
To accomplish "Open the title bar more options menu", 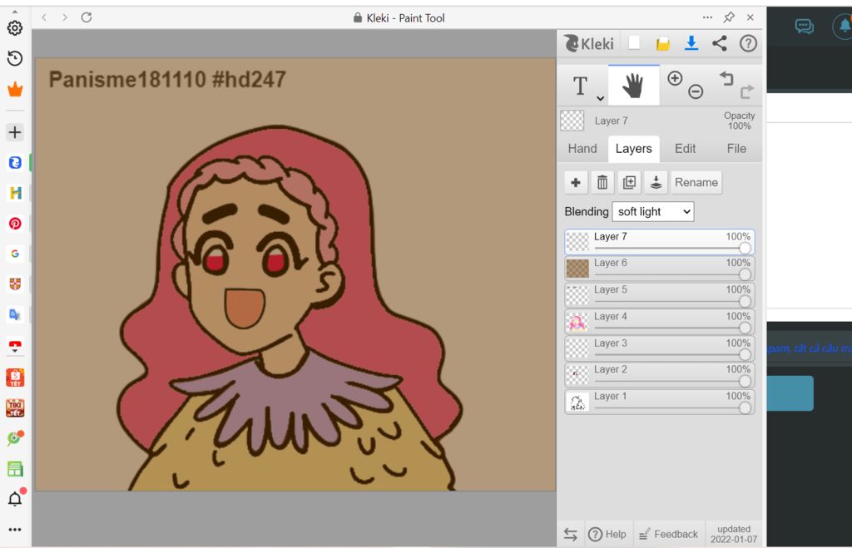I will (707, 17).
